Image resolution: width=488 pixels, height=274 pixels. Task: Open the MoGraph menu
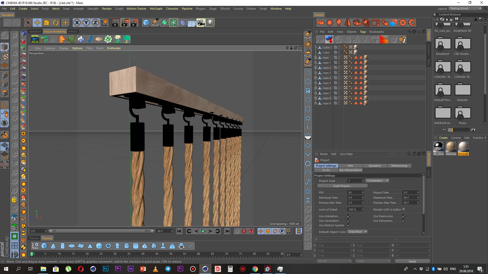(x=156, y=9)
